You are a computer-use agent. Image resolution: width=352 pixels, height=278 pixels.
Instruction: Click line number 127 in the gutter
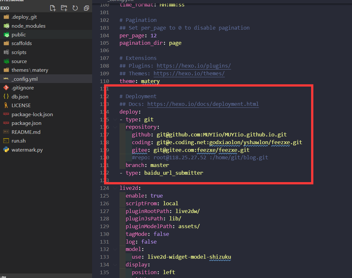coord(104,211)
